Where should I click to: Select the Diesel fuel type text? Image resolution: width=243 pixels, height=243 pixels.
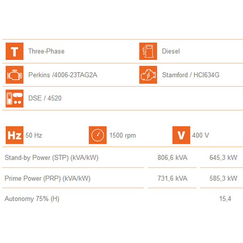171,51
